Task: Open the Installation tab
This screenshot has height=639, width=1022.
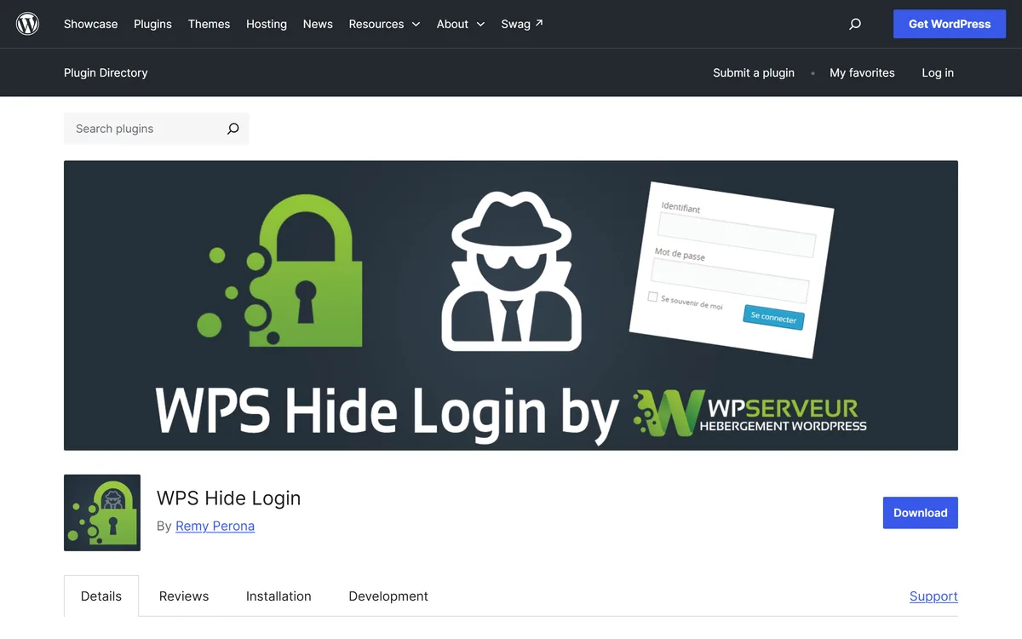Action: pyautogui.click(x=278, y=596)
